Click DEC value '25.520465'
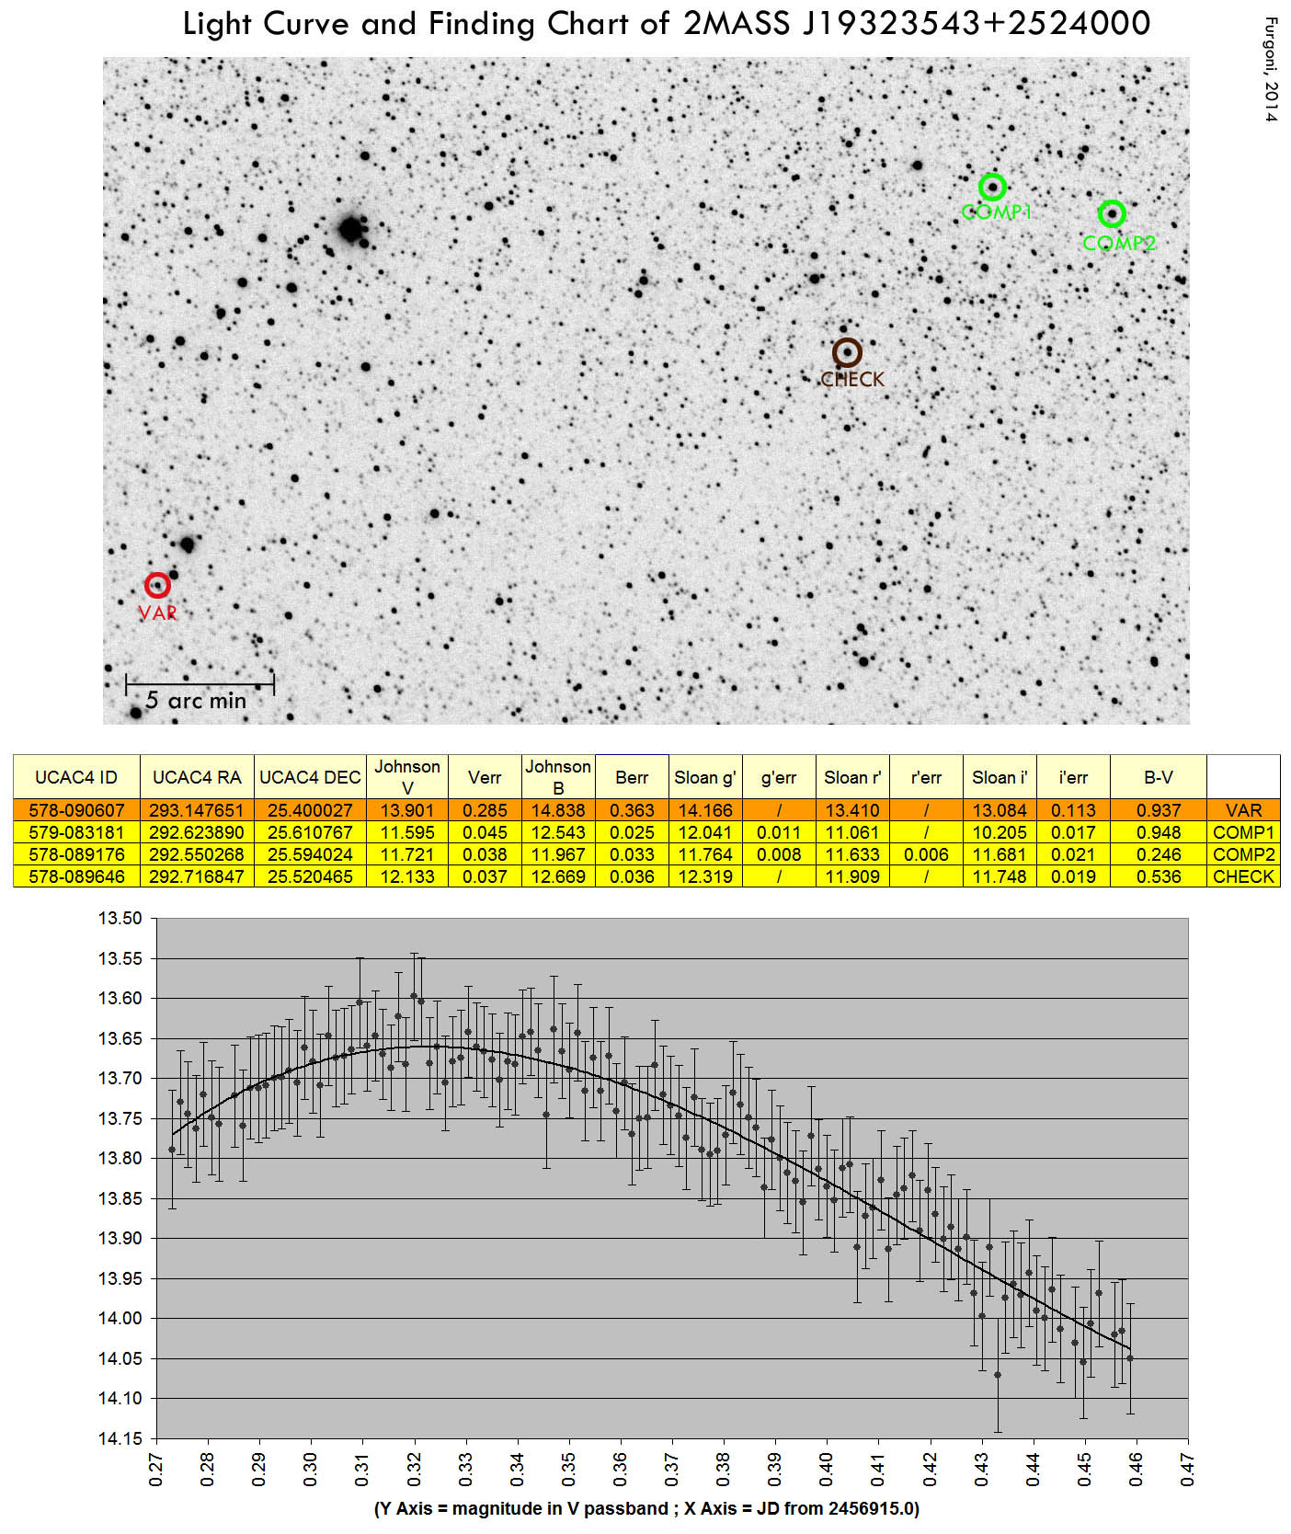The height and width of the screenshot is (1534, 1291). pyautogui.click(x=310, y=876)
